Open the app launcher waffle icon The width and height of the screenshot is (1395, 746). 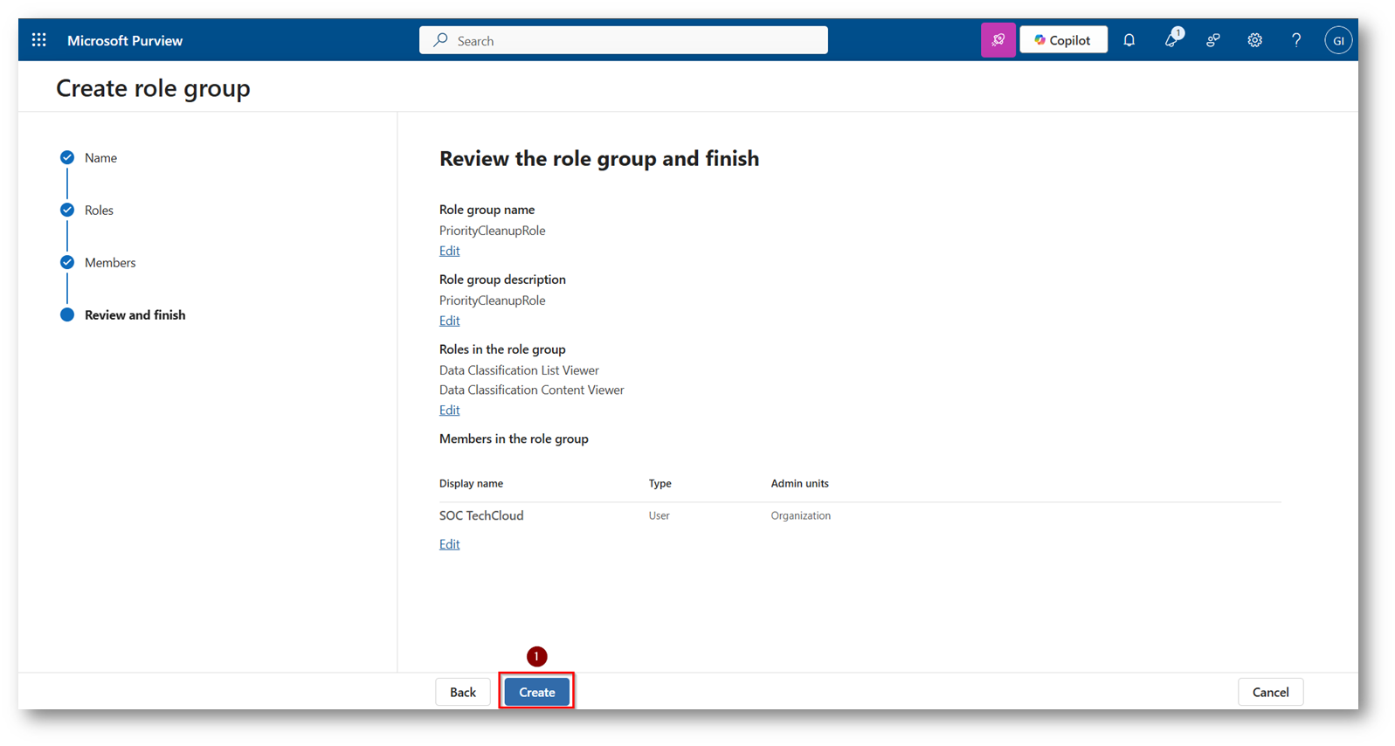[39, 40]
